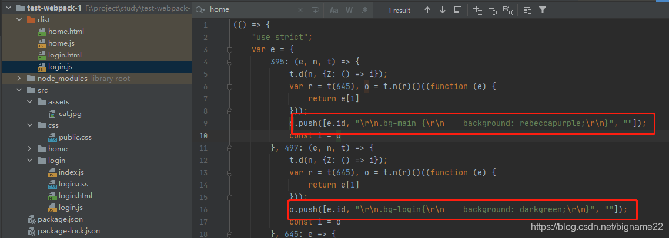Fold code block at line 3 gutter
This screenshot has height=238, width=669.
pos(229,49)
